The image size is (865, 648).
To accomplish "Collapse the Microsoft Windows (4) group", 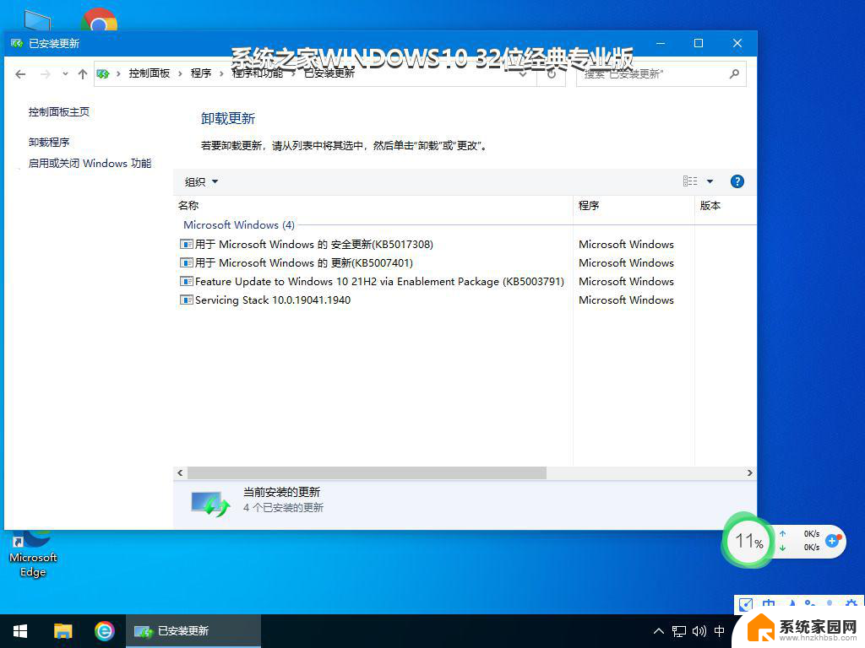I will pyautogui.click(x=239, y=224).
